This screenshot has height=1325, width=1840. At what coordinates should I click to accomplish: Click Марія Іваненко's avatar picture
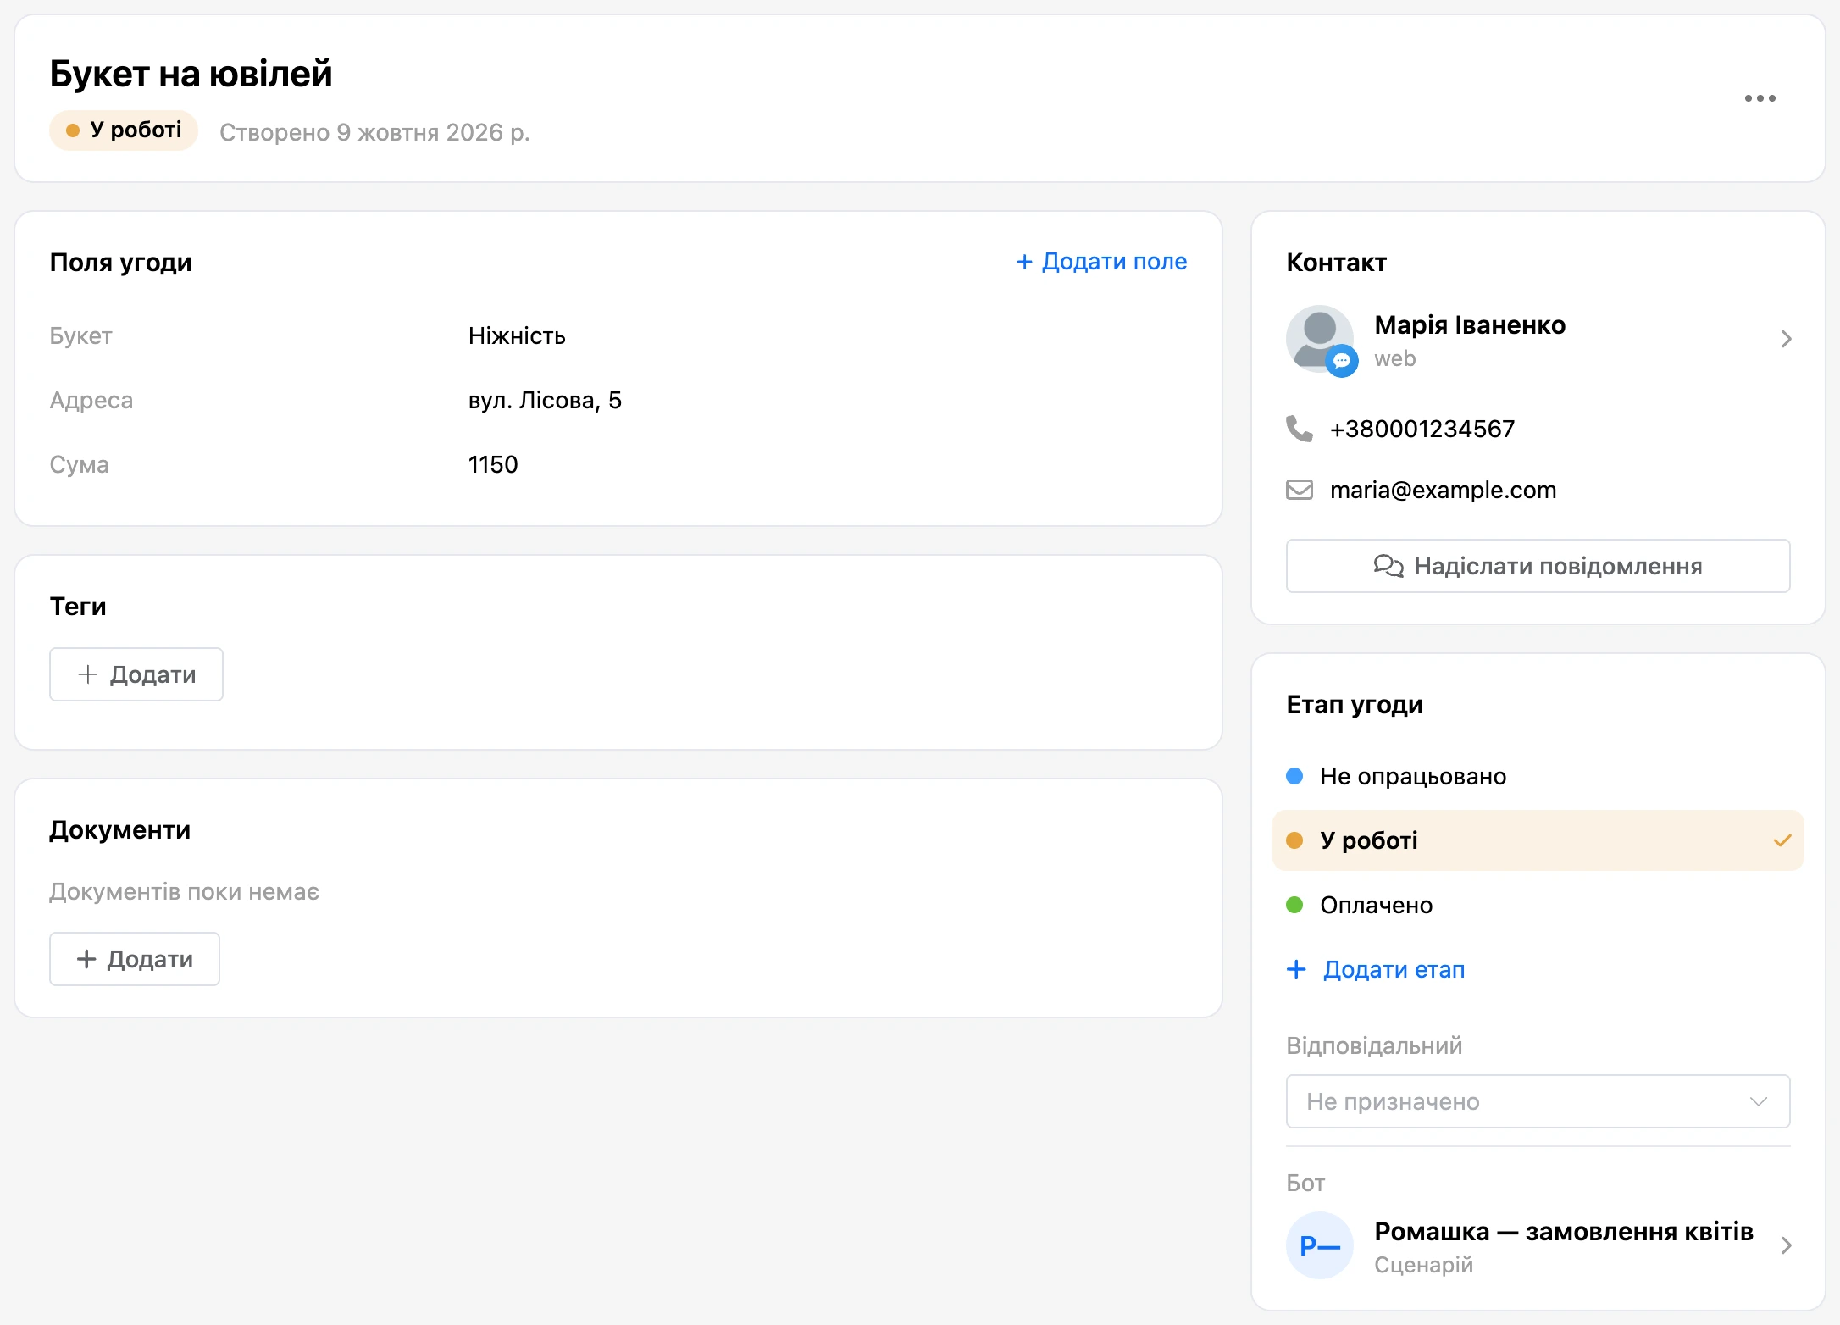click(x=1318, y=338)
